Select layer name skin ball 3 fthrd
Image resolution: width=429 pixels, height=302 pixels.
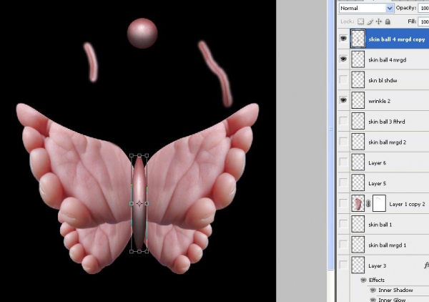pos(387,122)
